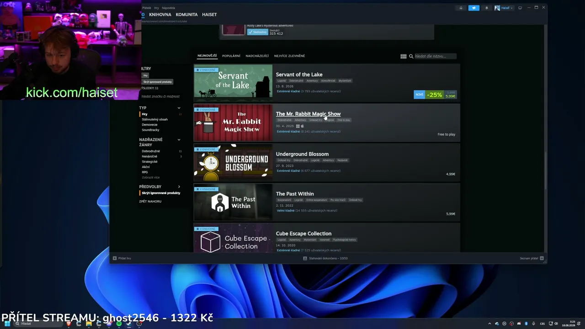585x329 pixels.
Task: Open the Haiset account dropdown
Action: point(504,8)
